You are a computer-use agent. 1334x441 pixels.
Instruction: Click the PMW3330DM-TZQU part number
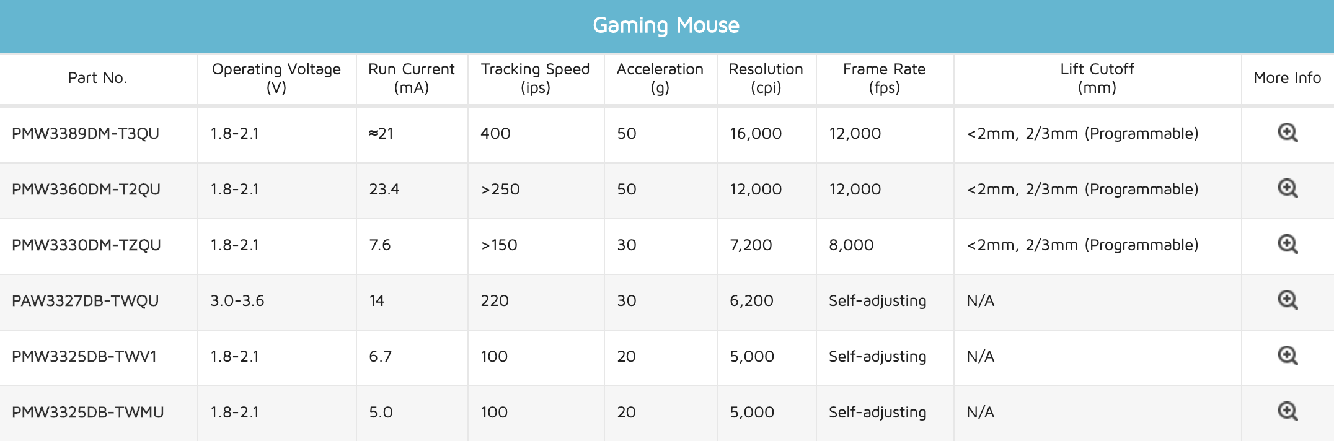86,245
